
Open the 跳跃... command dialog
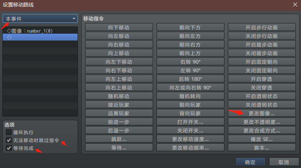119,139
